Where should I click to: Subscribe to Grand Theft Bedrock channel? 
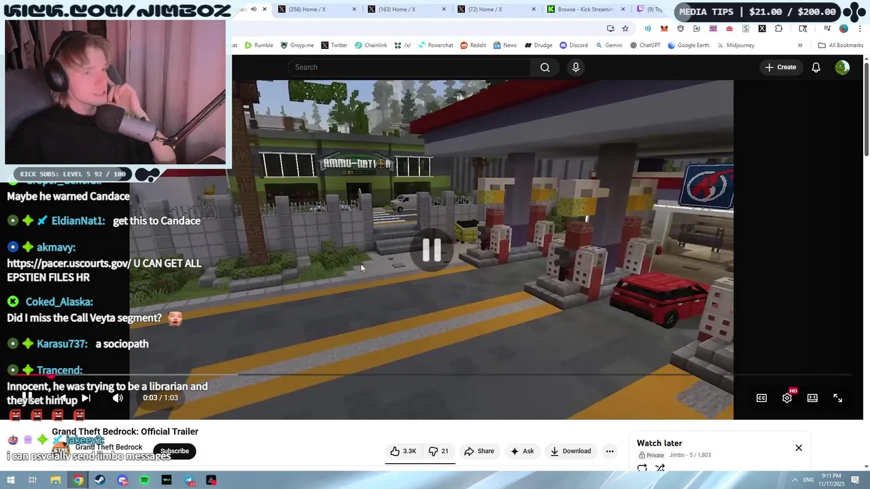coord(175,451)
